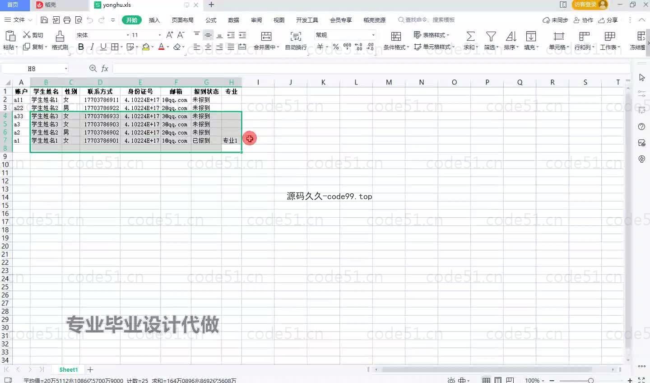This screenshot has height=383, width=650.
Task: Click the Save icon in quick toolbar
Action: [44, 20]
